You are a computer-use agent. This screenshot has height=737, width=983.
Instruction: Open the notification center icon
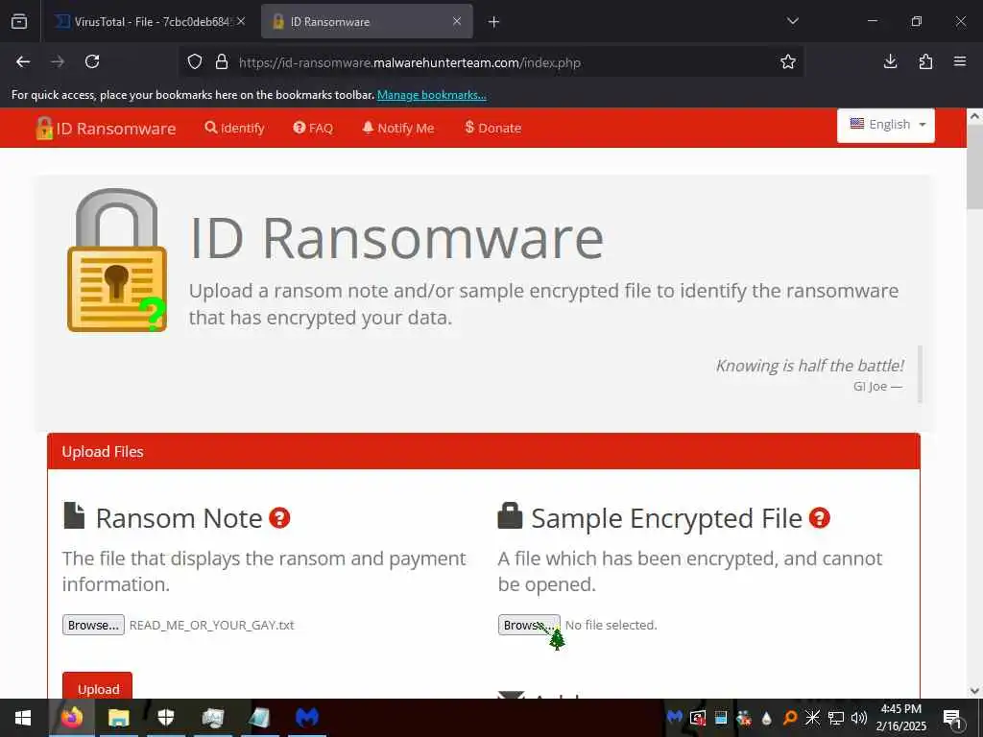(x=952, y=718)
